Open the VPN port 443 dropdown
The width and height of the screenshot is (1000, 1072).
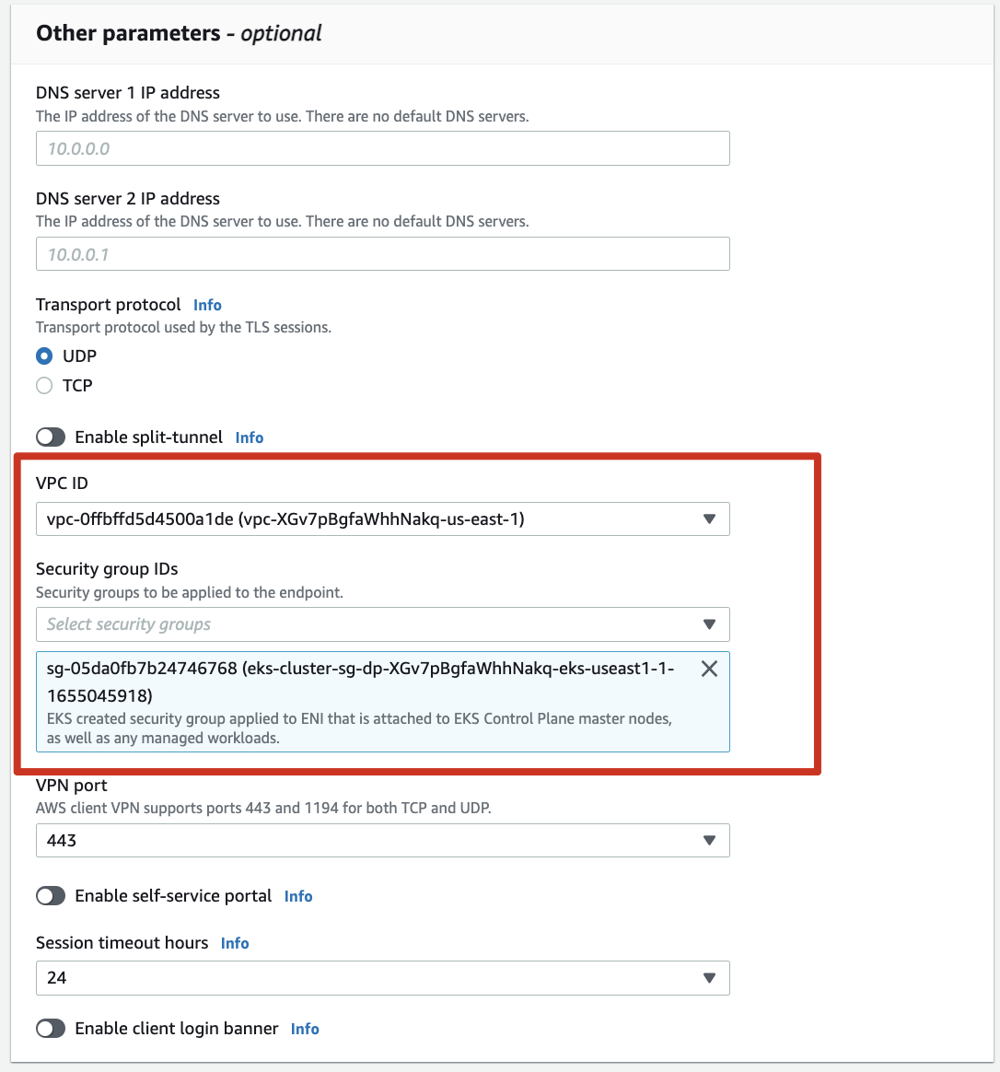pyautogui.click(x=383, y=840)
